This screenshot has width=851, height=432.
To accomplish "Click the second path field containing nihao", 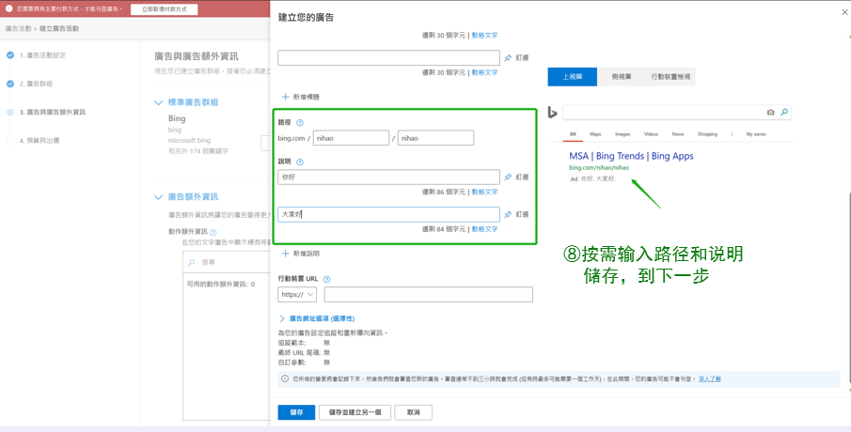I will click(435, 138).
